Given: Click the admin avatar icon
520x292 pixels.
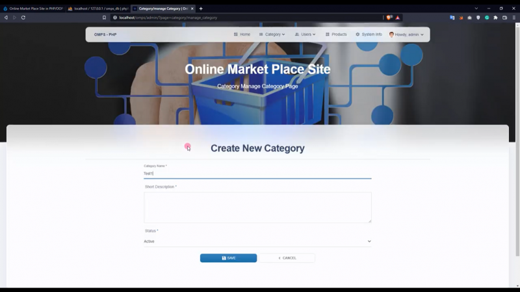Looking at the screenshot, I should (392, 34).
